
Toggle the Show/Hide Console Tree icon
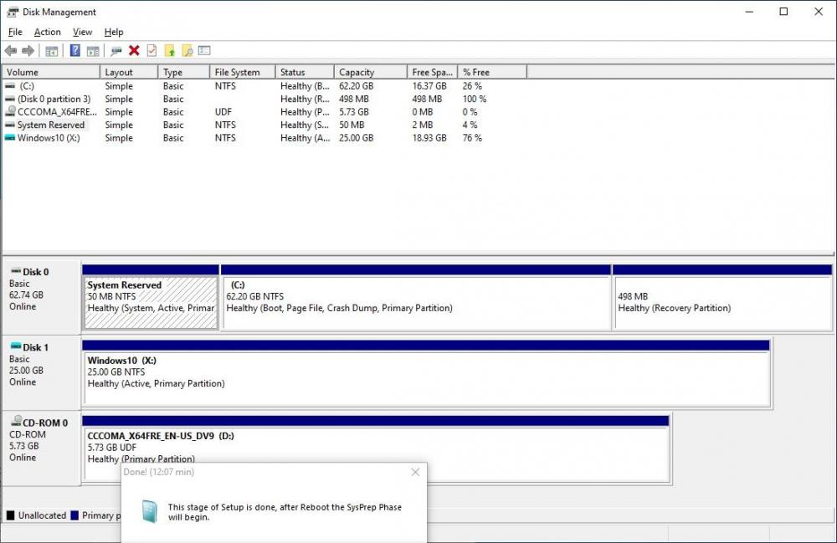point(51,50)
